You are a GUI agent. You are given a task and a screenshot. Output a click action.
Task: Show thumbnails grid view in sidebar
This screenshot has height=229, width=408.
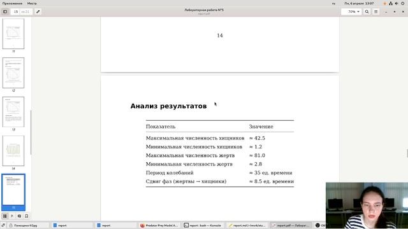click(x=5, y=216)
